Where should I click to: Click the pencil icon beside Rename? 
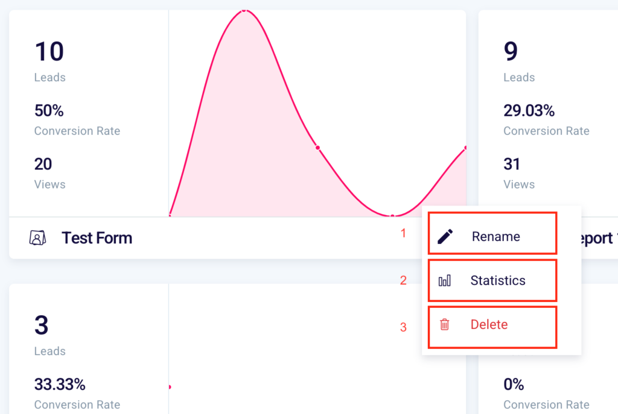445,237
